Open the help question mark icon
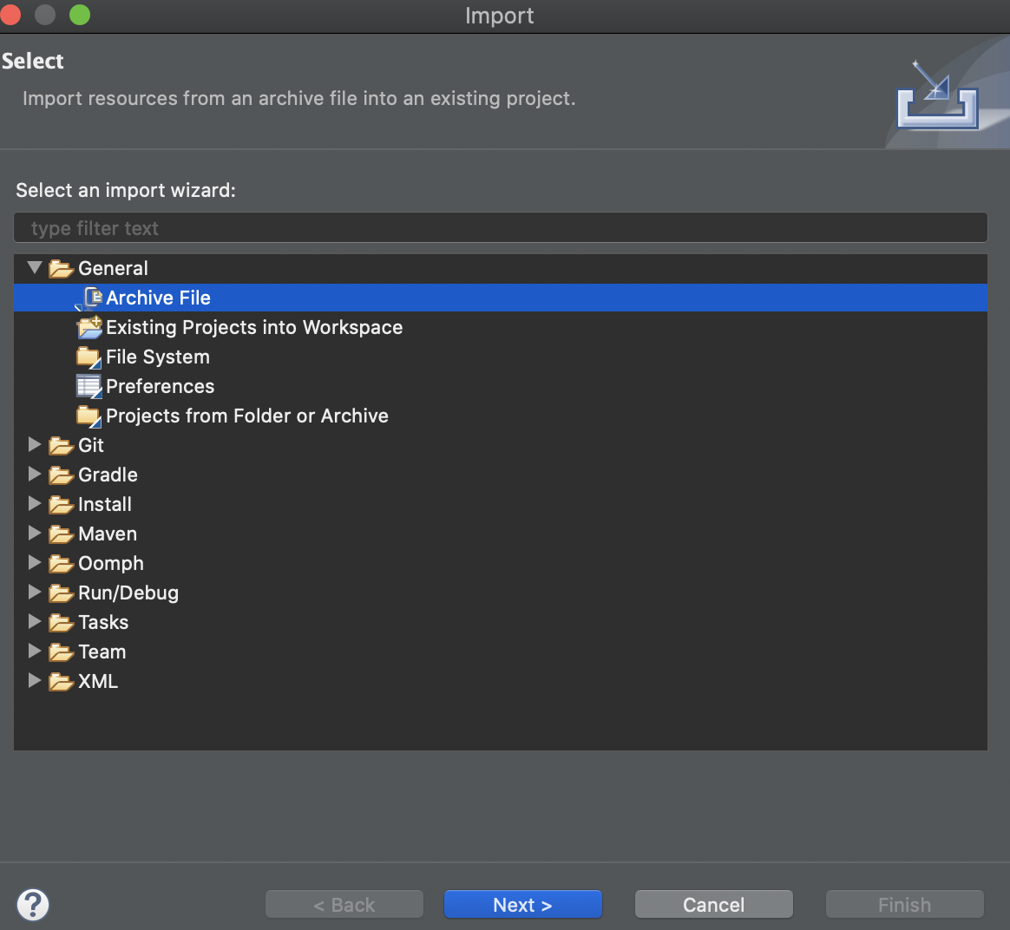Viewport: 1010px width, 930px height. [x=33, y=905]
